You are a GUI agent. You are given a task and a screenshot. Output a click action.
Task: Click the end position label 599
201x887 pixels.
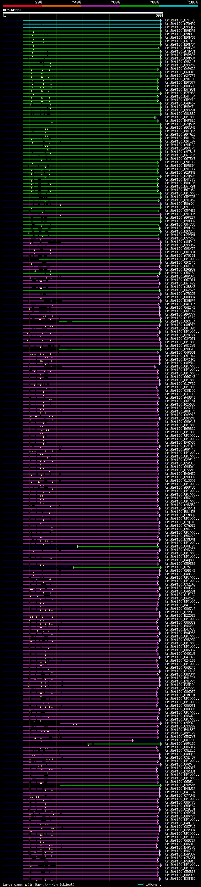pyautogui.click(x=158, y=15)
